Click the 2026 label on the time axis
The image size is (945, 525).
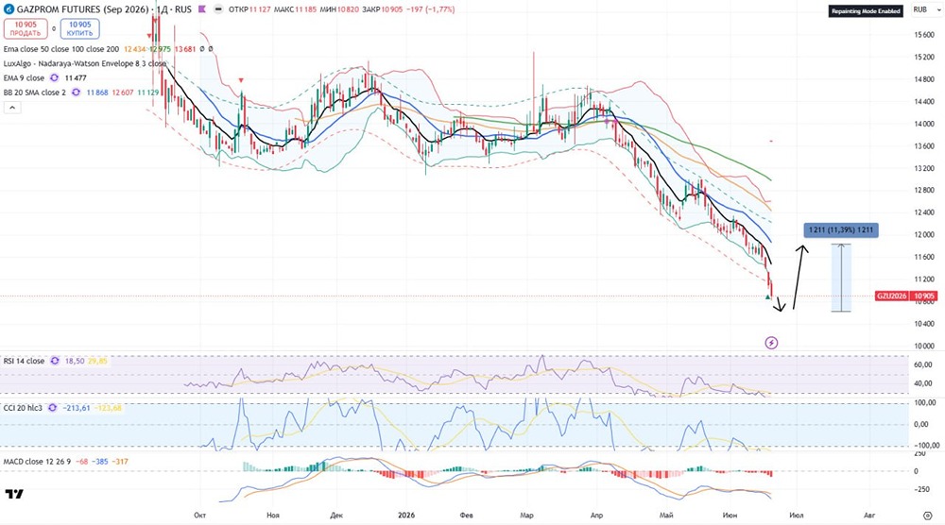(x=406, y=516)
